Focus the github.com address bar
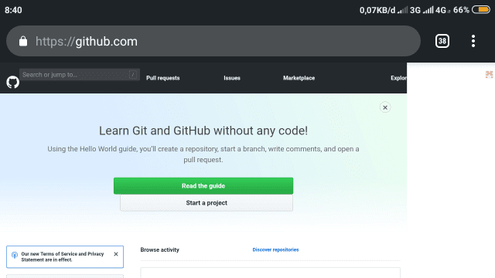Image resolution: width=495 pixels, height=278 pixels. tap(213, 41)
